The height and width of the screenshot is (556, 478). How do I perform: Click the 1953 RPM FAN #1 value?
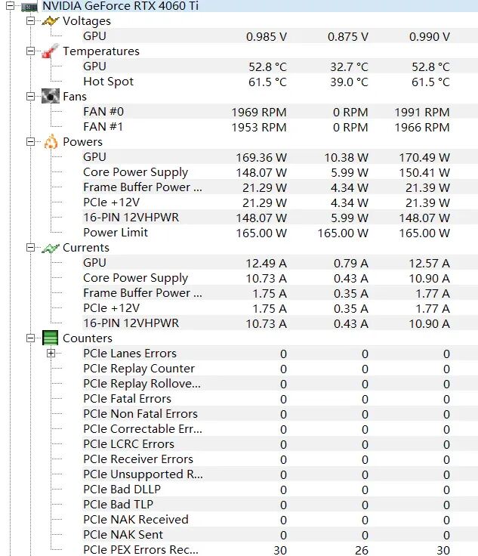point(259,128)
